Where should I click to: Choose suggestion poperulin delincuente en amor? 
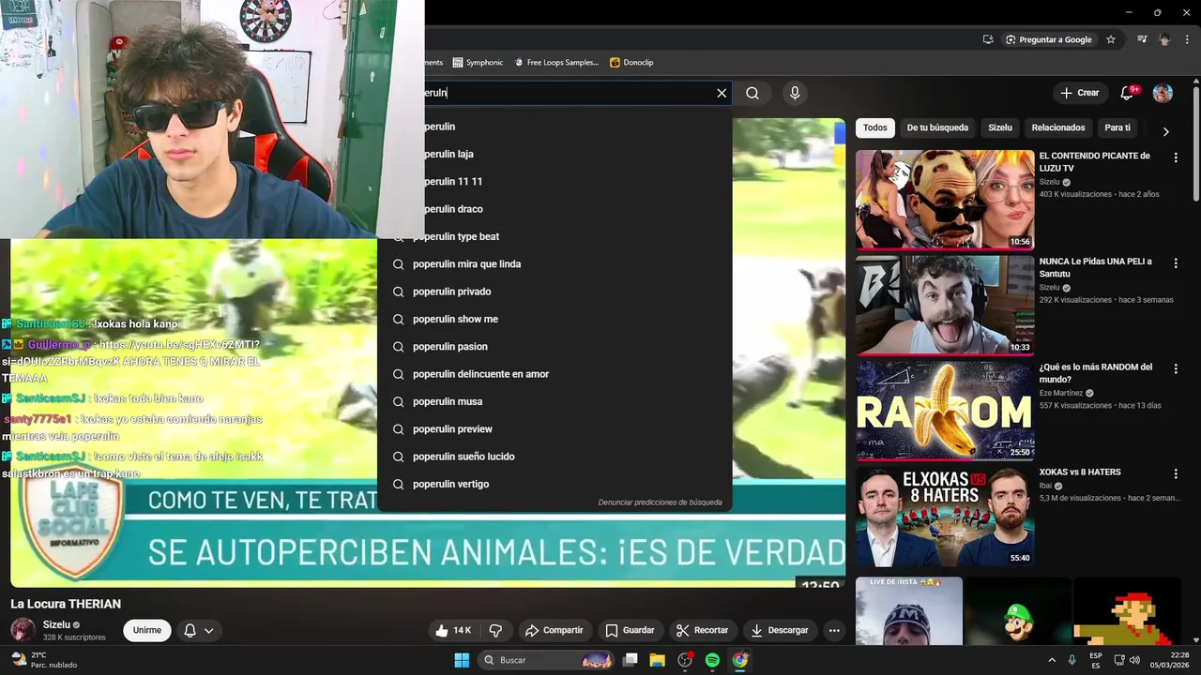[x=554, y=374]
